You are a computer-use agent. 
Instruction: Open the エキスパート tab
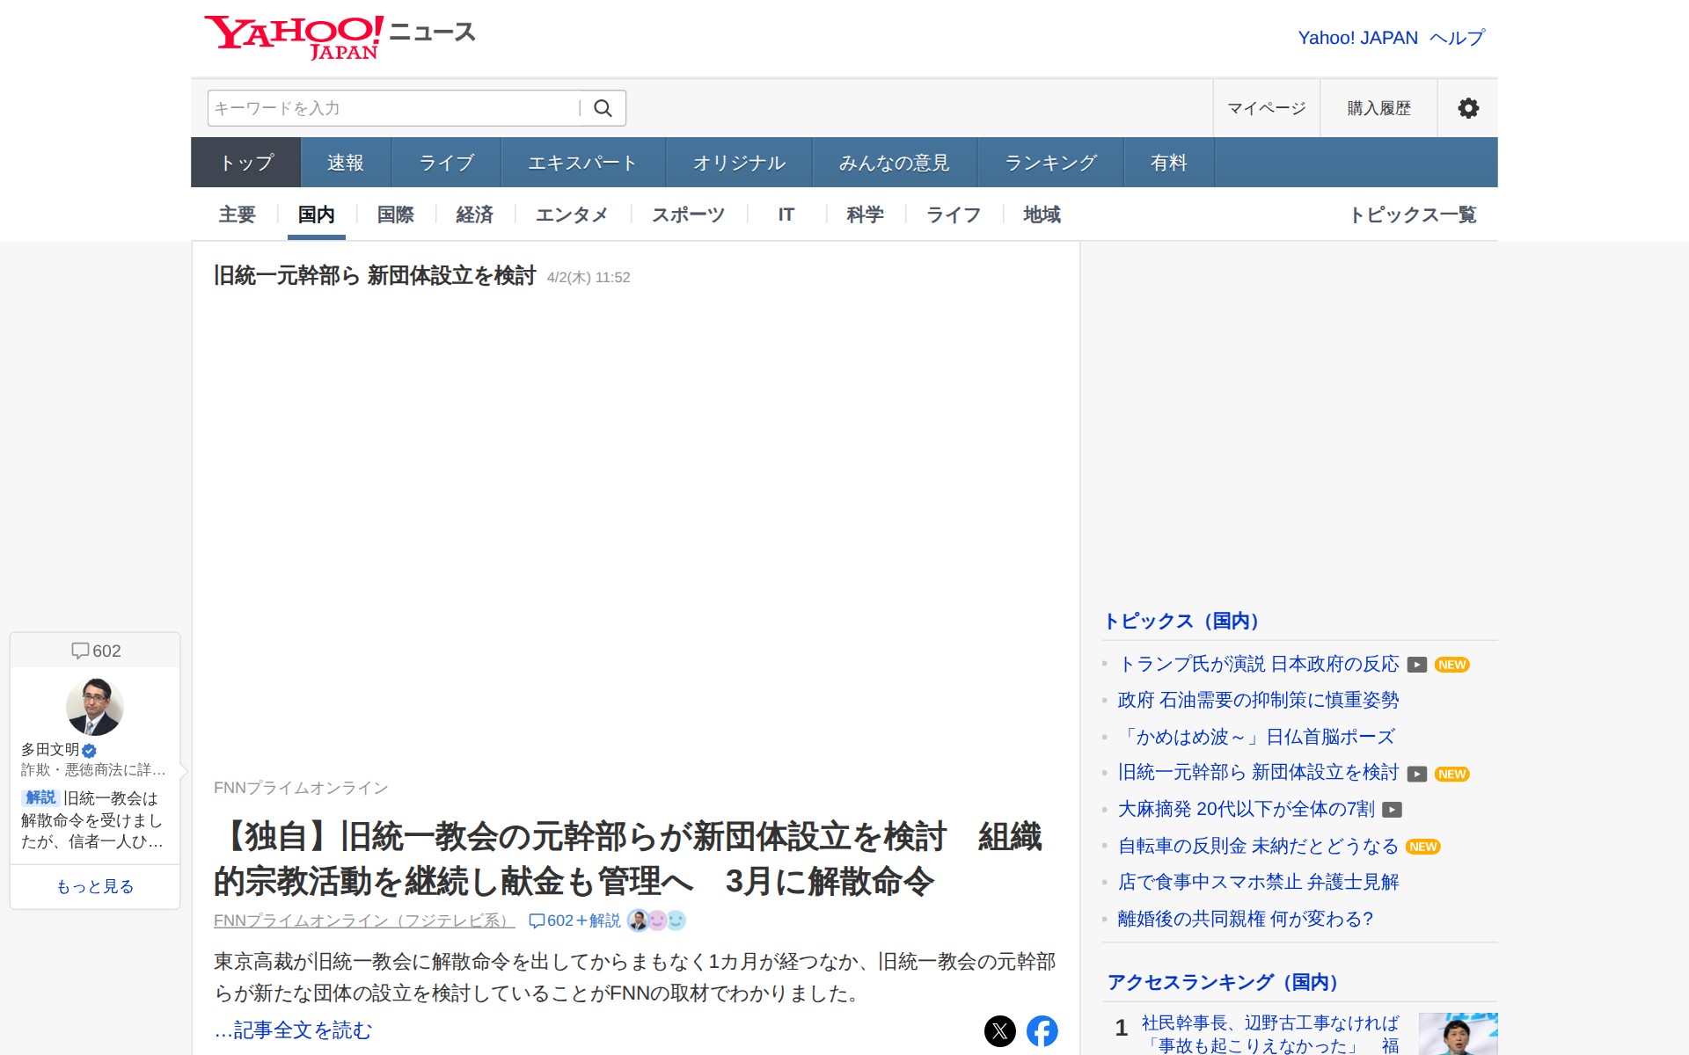582,163
